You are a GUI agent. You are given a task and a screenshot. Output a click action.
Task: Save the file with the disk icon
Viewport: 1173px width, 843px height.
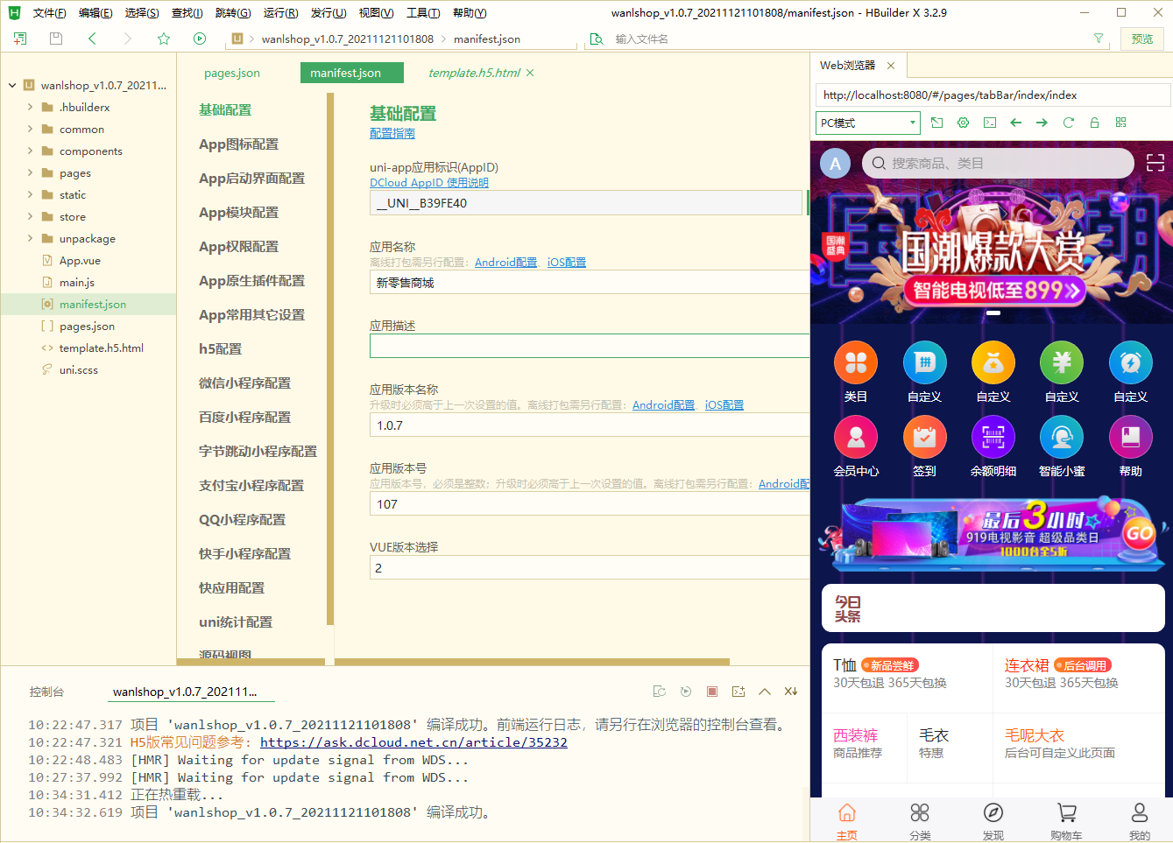[55, 39]
